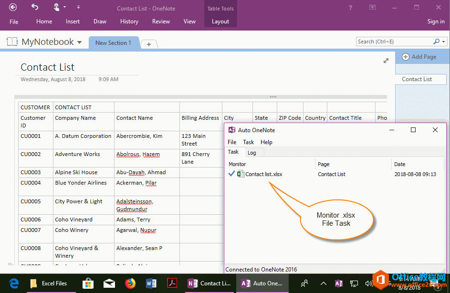Click the Sign in link
450x293 pixels.
[436, 21]
